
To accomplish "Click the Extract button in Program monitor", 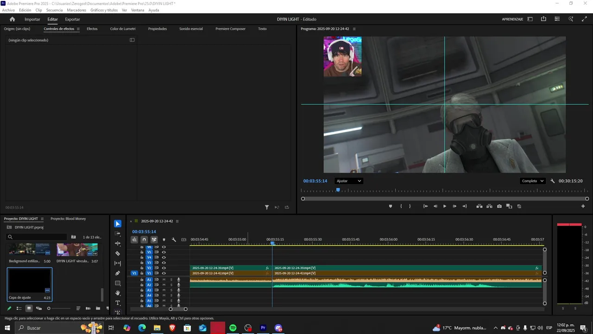I will pos(489,206).
